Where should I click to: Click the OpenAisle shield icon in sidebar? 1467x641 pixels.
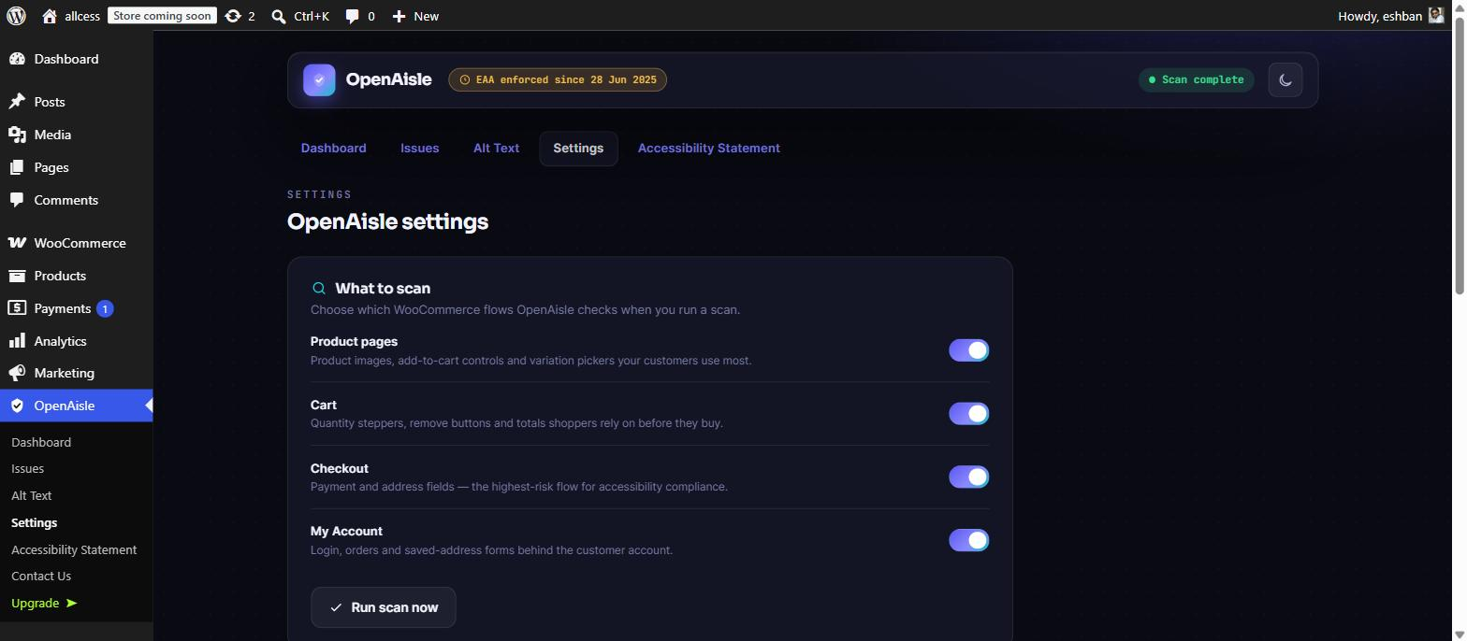click(x=17, y=406)
